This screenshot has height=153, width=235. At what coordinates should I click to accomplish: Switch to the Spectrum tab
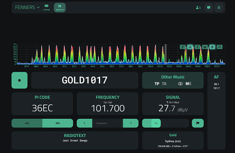(60, 7)
